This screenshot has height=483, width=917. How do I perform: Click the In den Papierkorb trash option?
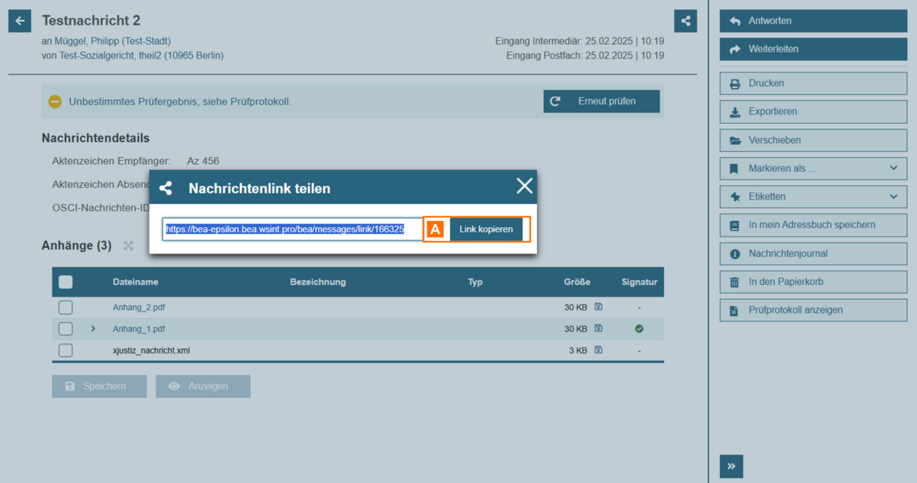pos(813,282)
